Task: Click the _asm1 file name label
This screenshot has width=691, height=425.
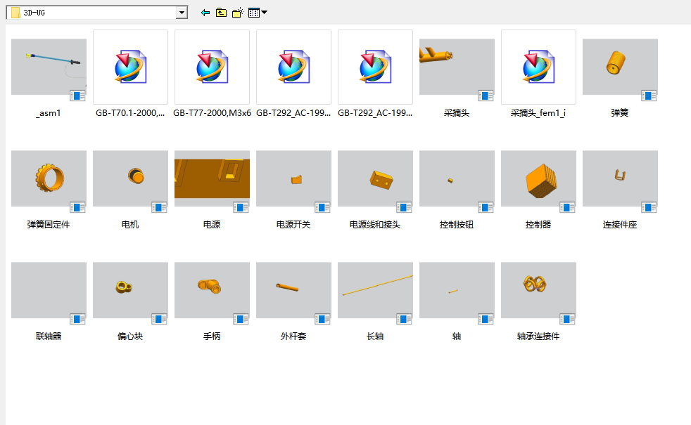Action: pyautogui.click(x=49, y=113)
